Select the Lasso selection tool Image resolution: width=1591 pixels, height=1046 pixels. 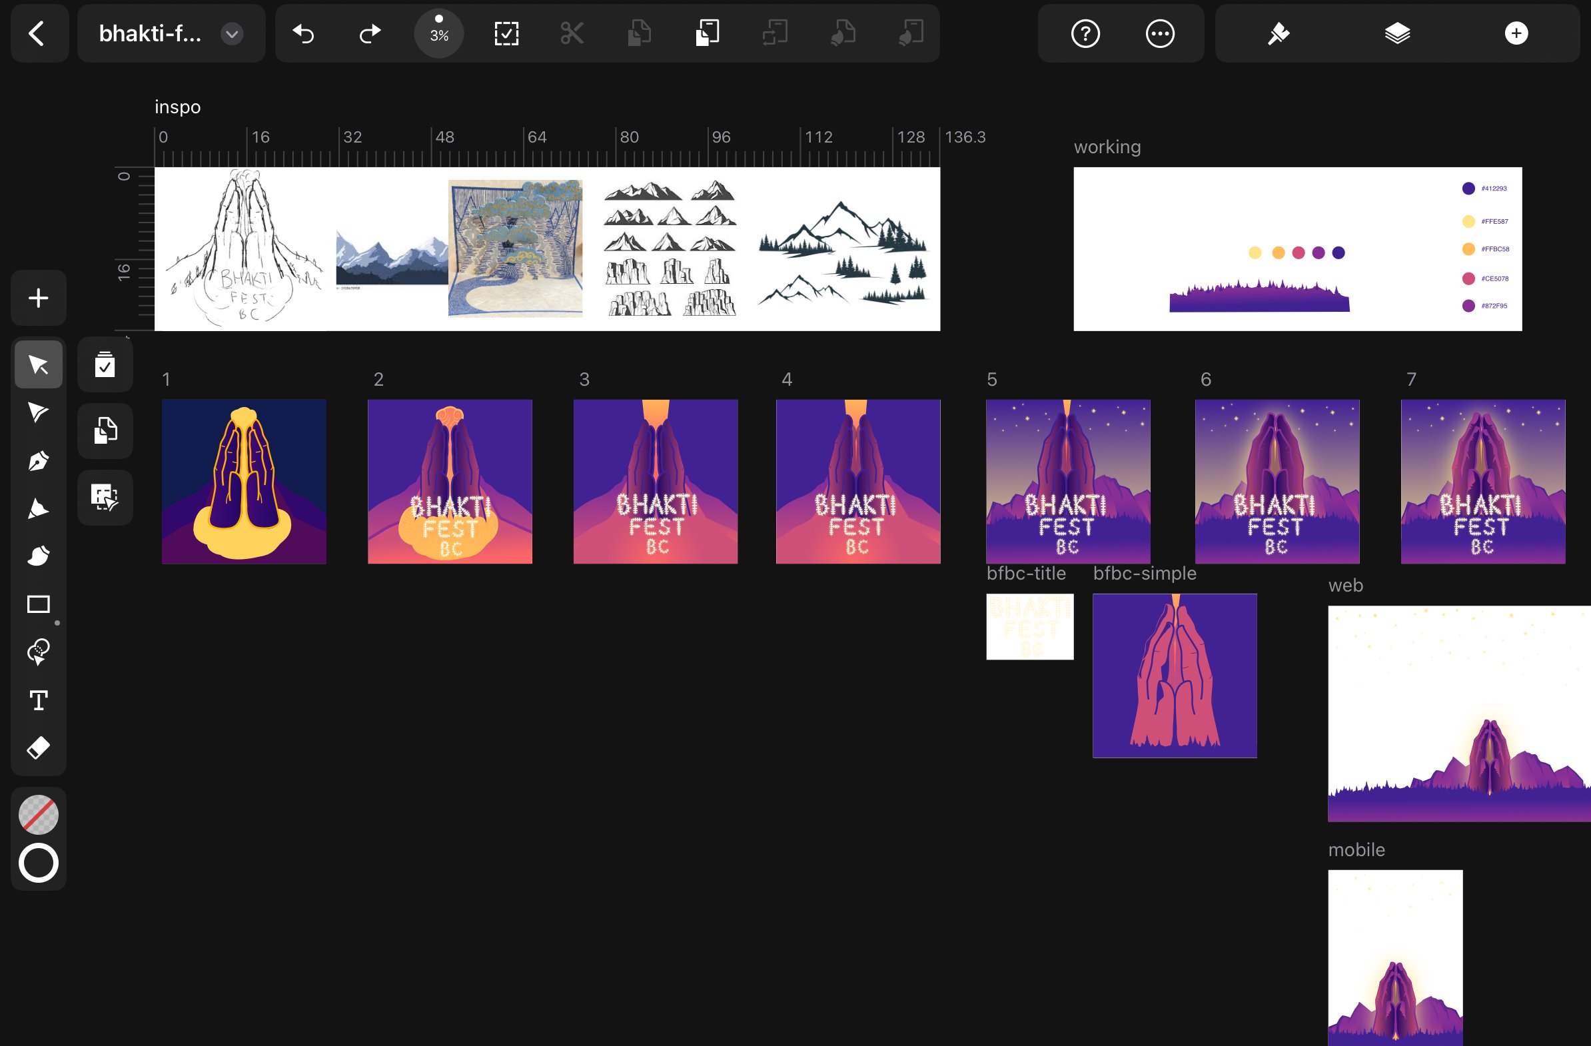pos(38,652)
